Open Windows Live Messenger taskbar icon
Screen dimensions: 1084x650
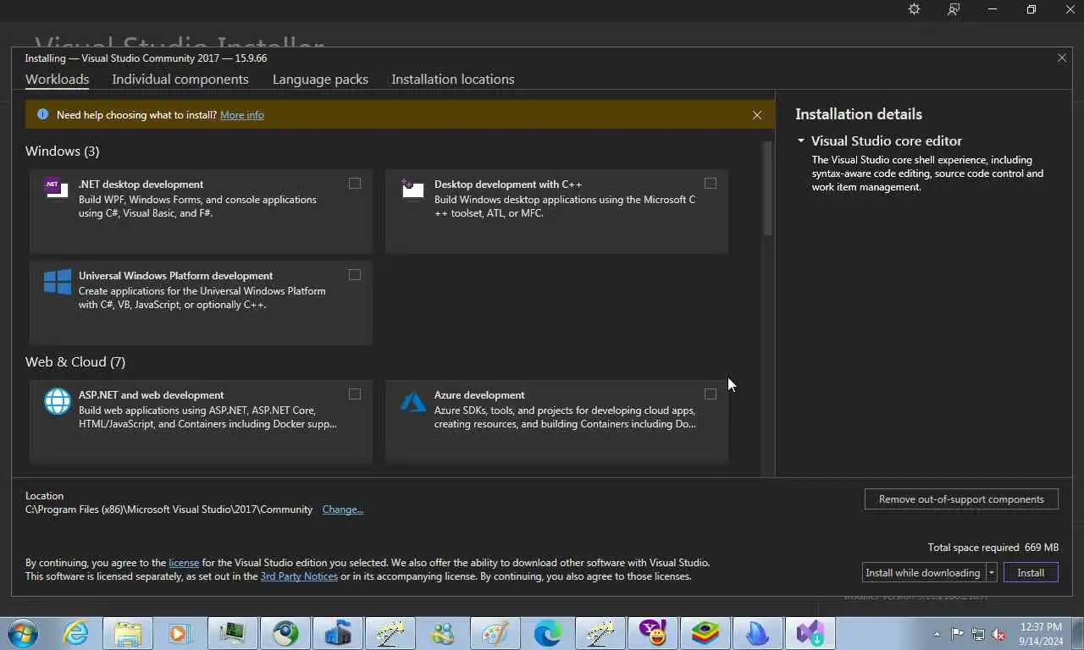[442, 633]
